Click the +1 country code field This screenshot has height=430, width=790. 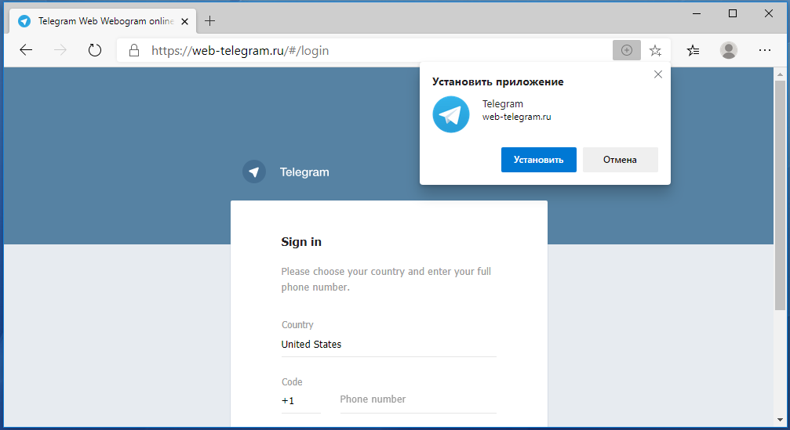click(x=300, y=401)
